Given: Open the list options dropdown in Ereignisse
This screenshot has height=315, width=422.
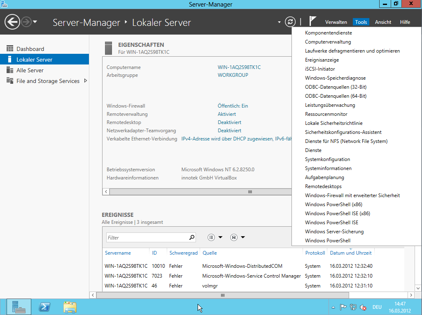Looking at the screenshot, I should tap(215, 237).
